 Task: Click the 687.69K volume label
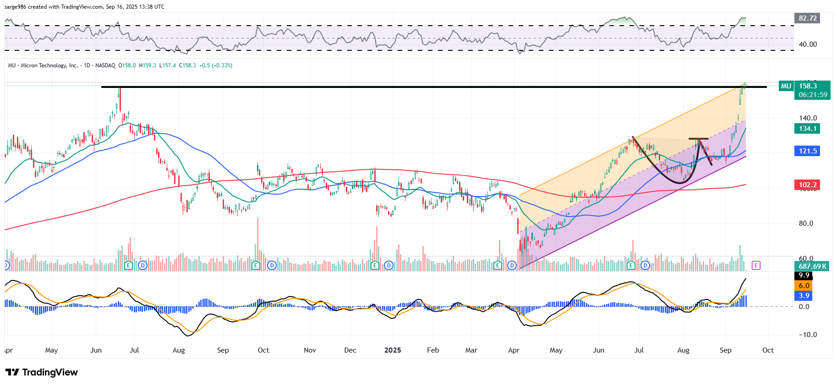(x=812, y=266)
